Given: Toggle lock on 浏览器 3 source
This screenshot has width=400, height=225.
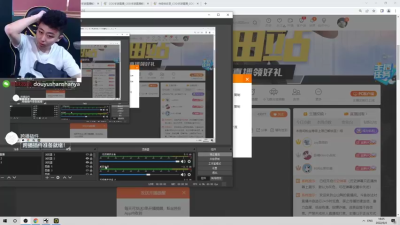Looking at the screenshot, I should (91, 154).
